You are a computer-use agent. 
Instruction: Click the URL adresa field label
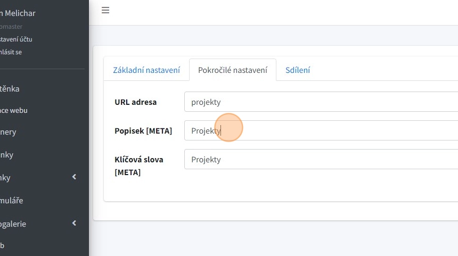pyautogui.click(x=135, y=102)
